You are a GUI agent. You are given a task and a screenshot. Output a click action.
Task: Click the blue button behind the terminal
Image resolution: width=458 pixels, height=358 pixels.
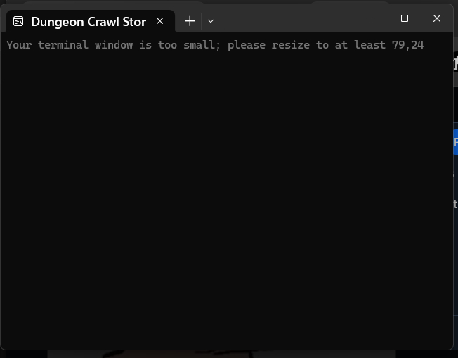point(456,142)
